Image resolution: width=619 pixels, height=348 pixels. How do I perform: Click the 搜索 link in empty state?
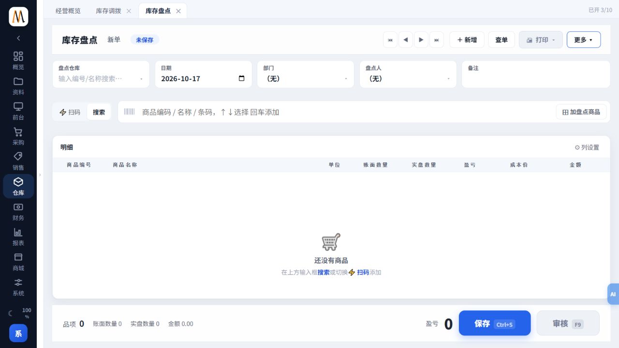point(324,273)
